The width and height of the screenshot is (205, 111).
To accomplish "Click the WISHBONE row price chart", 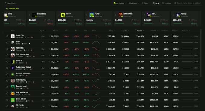I will pos(96,81).
